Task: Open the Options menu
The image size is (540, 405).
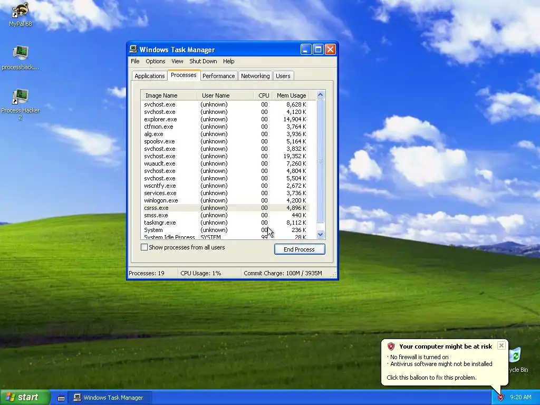Action: click(x=156, y=61)
